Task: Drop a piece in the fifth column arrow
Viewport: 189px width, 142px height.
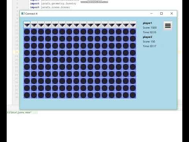Action: (55, 25)
